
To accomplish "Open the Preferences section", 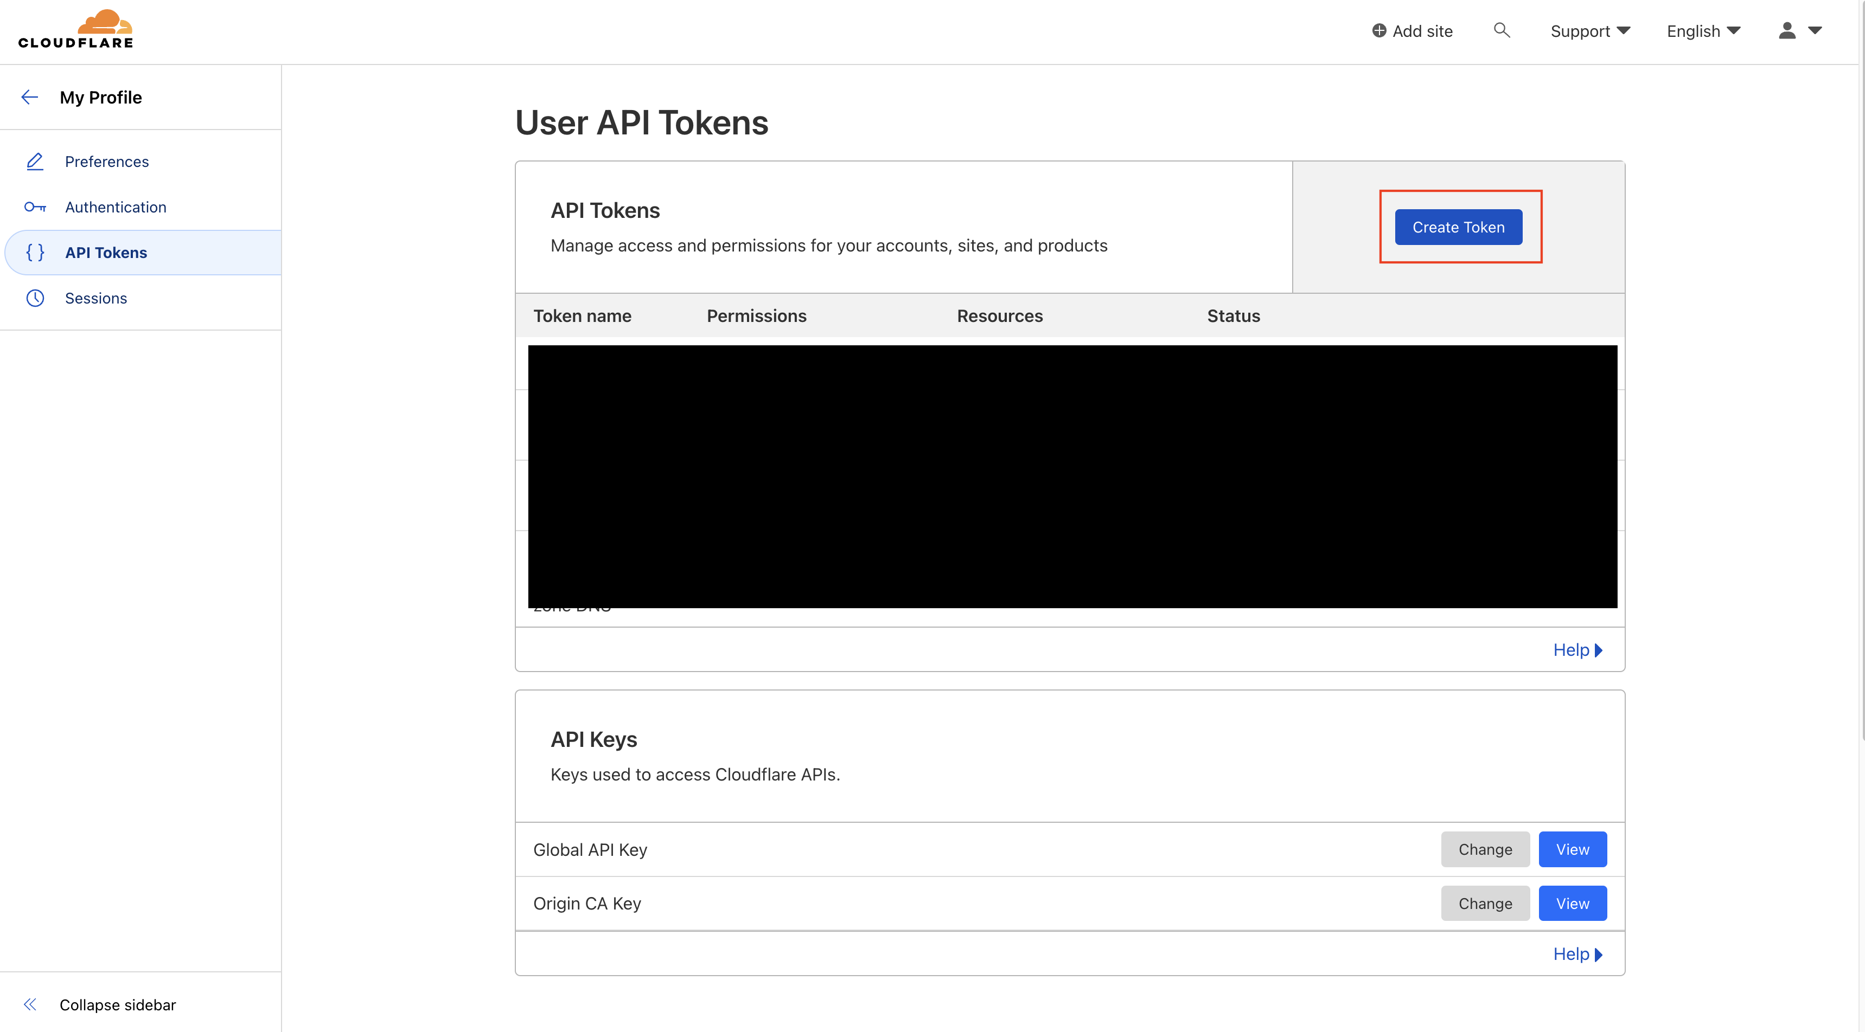I will click(x=106, y=162).
